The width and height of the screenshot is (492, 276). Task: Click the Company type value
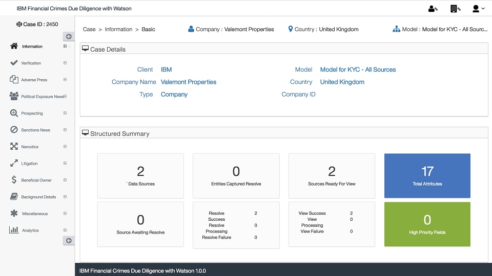(174, 95)
